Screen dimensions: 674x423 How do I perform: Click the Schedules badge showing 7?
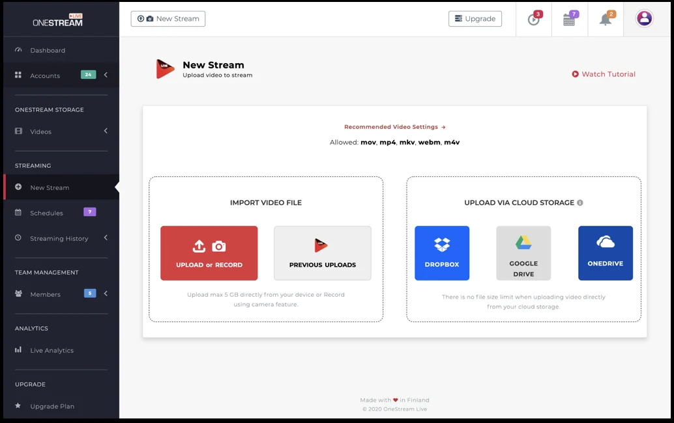click(x=89, y=212)
